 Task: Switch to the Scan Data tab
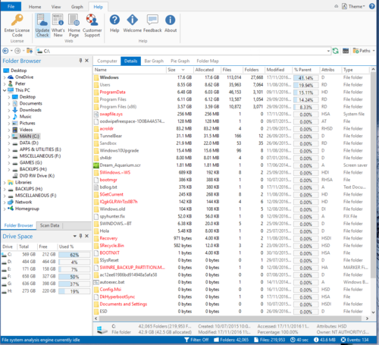(x=49, y=225)
